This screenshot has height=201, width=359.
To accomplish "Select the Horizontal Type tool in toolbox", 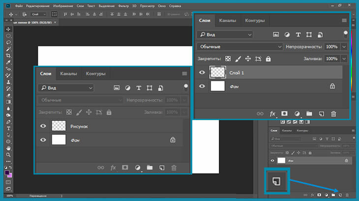I will (8, 128).
